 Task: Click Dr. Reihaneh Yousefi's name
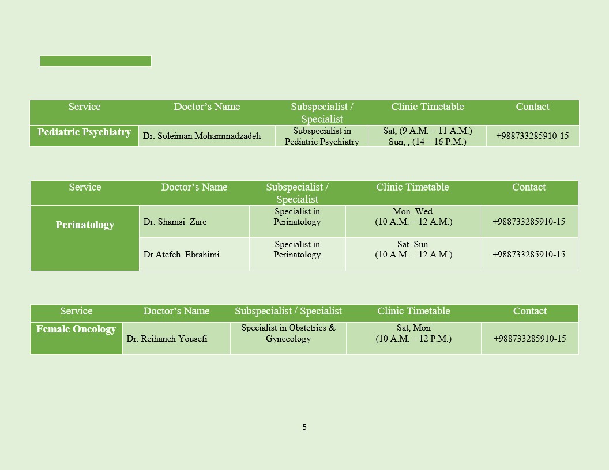point(167,339)
